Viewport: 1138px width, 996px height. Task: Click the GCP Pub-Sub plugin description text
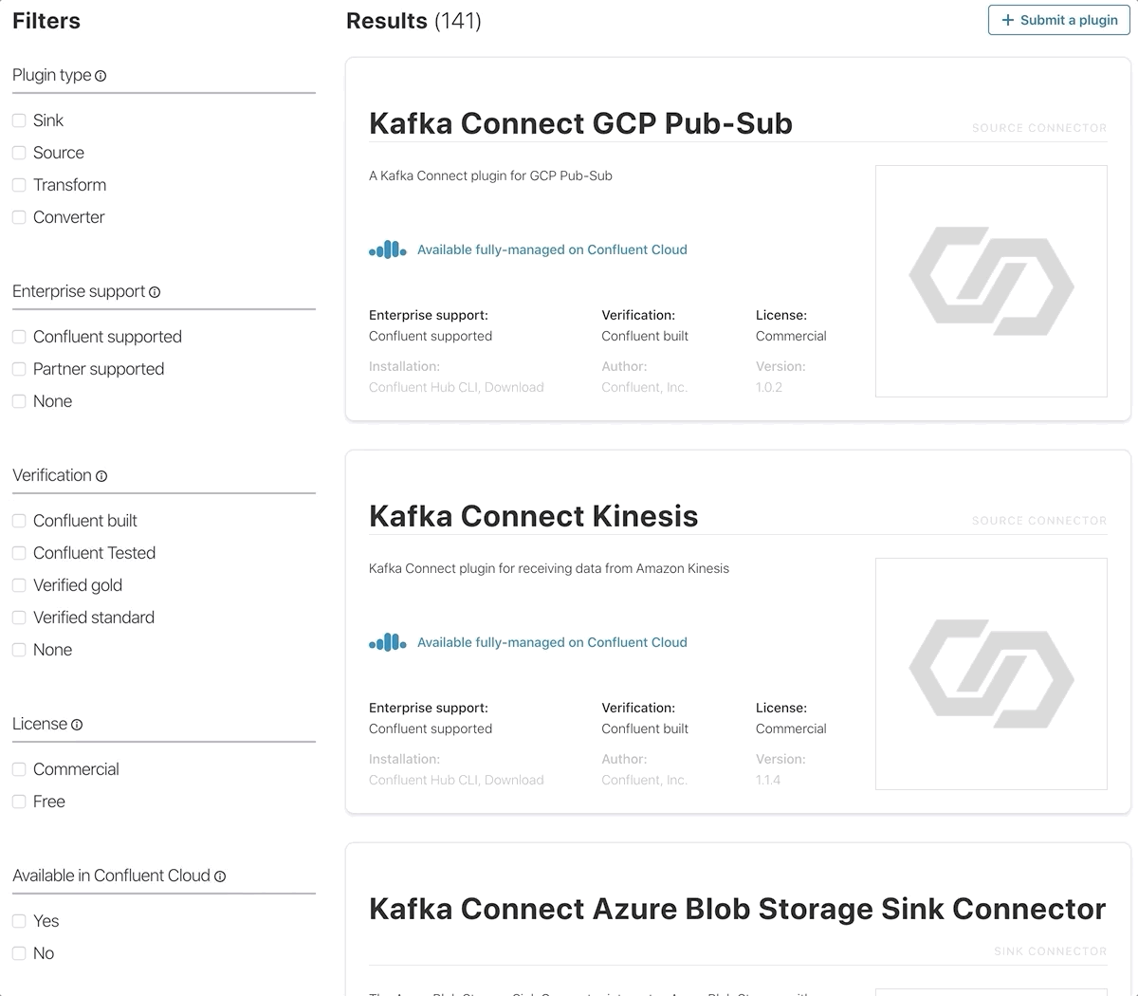click(x=490, y=175)
